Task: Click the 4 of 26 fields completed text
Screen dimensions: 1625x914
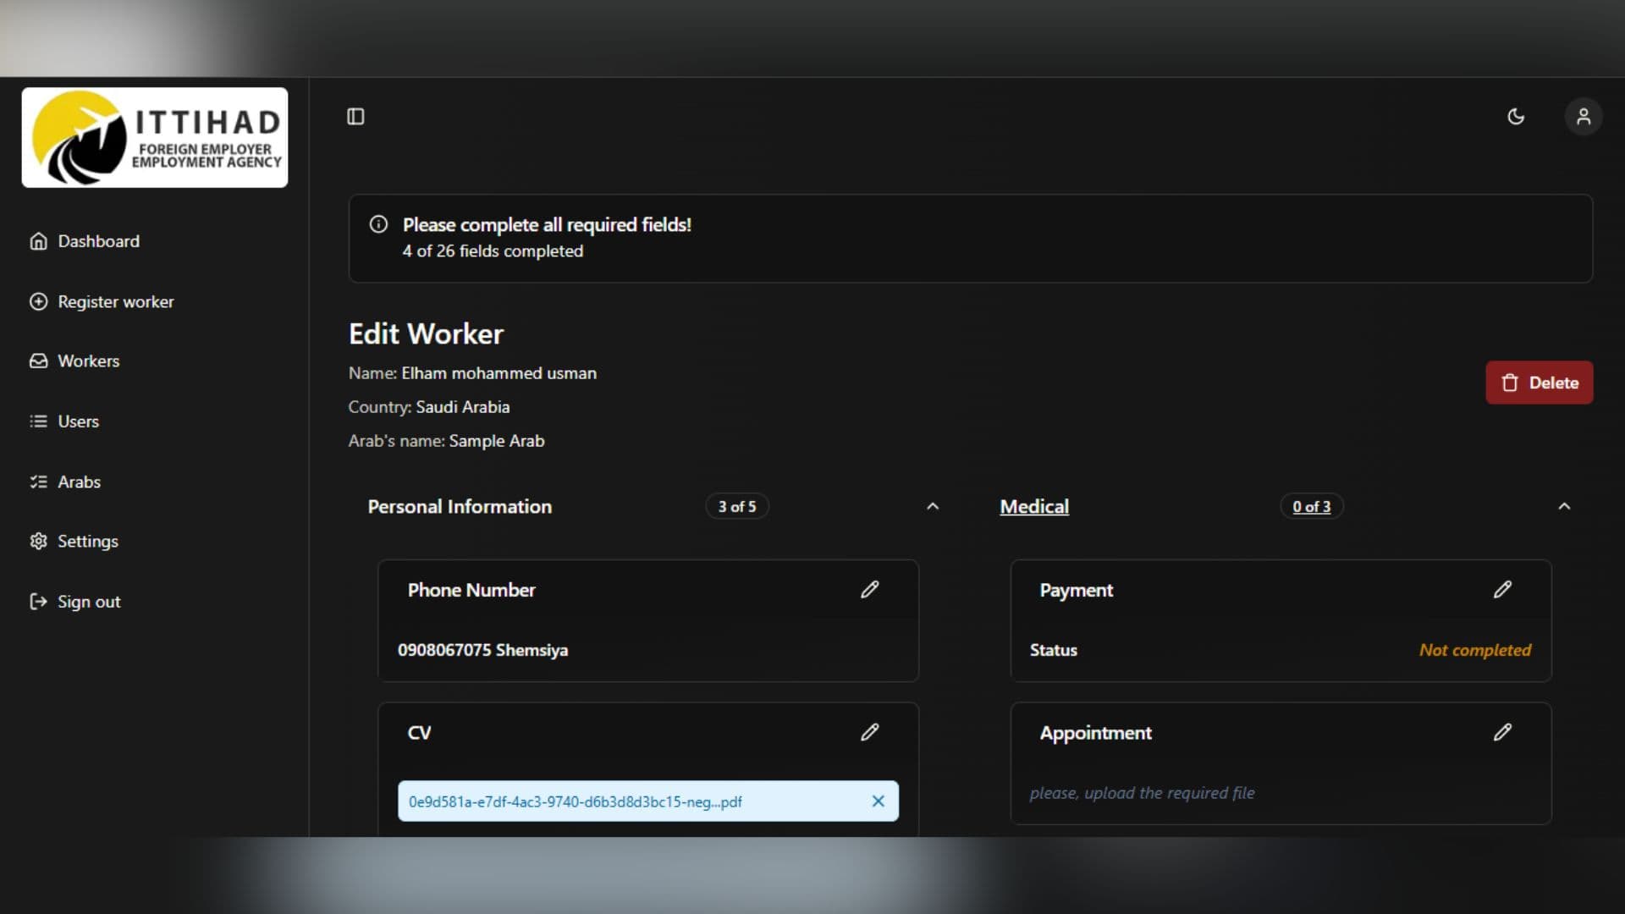Action: point(493,251)
